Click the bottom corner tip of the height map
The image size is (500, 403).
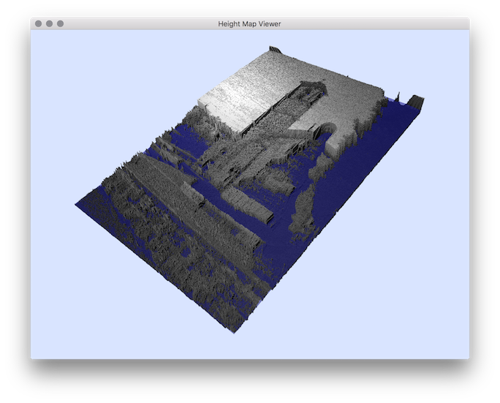236,331
